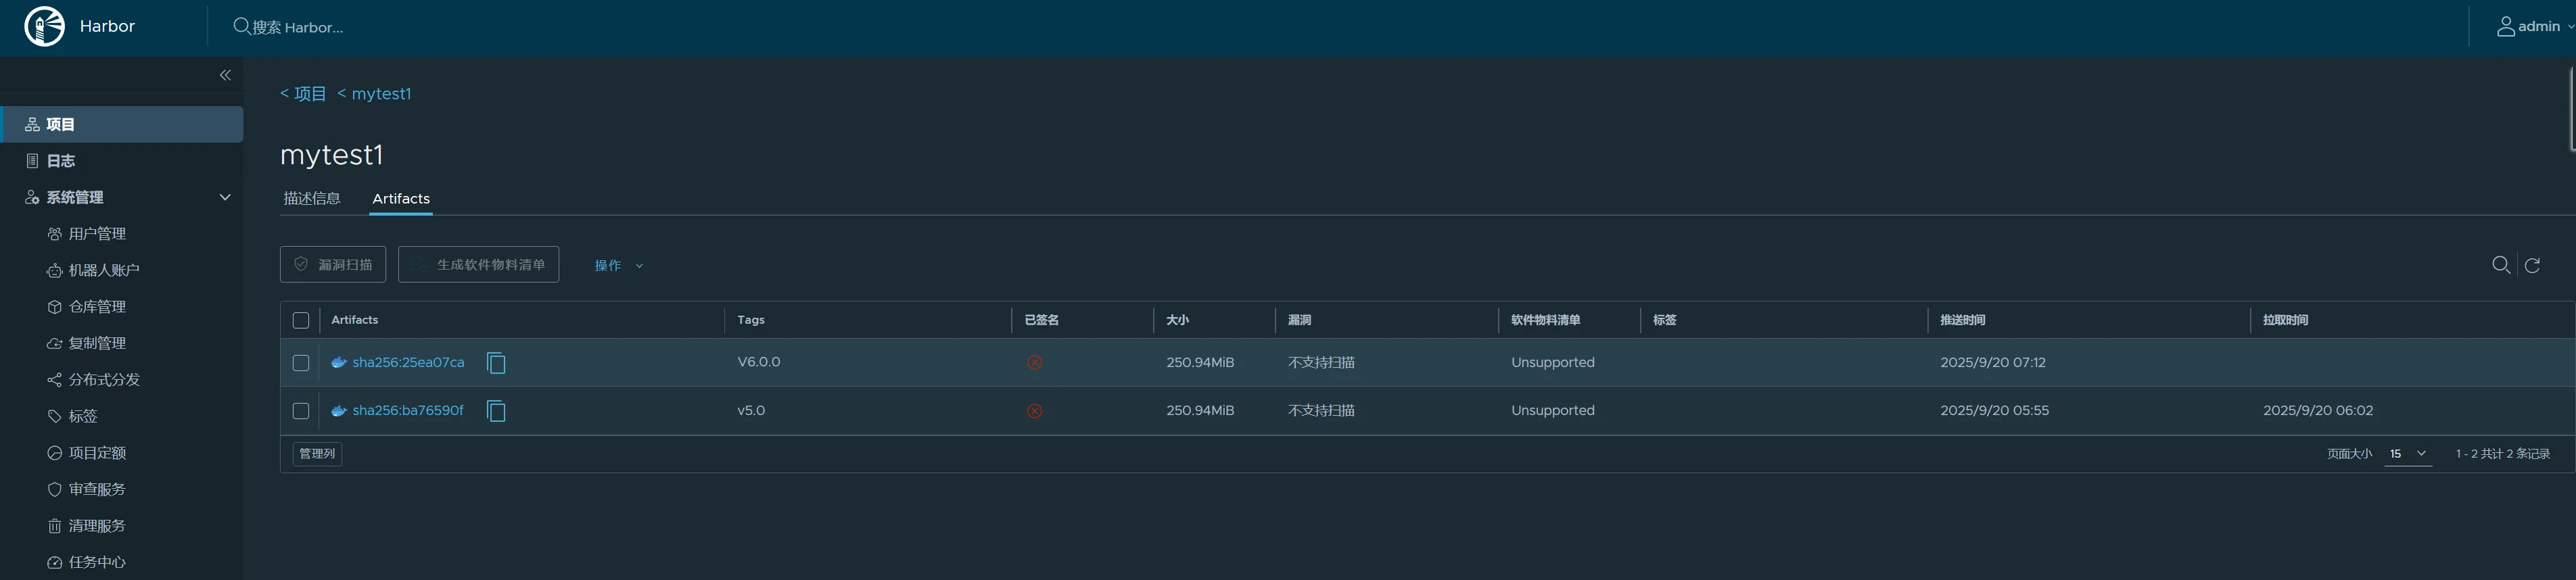
Task: Check the box for sha256:ba76590f
Action: tap(301, 411)
